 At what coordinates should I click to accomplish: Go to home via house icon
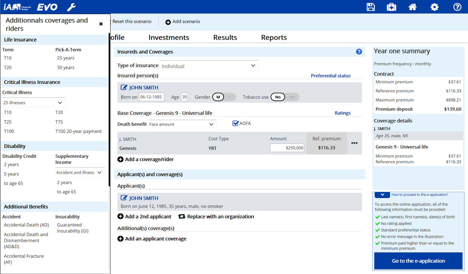[413, 7]
